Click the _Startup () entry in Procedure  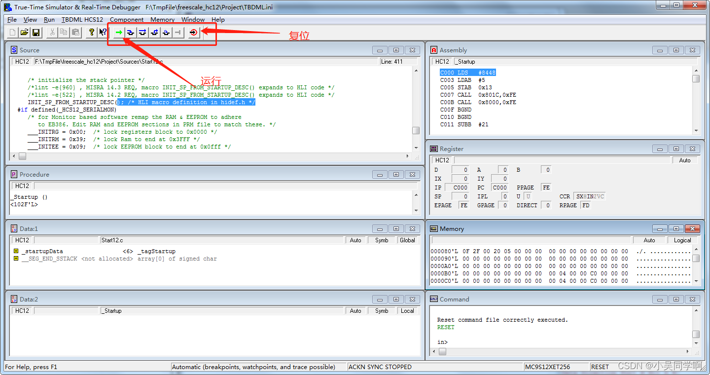(x=29, y=197)
